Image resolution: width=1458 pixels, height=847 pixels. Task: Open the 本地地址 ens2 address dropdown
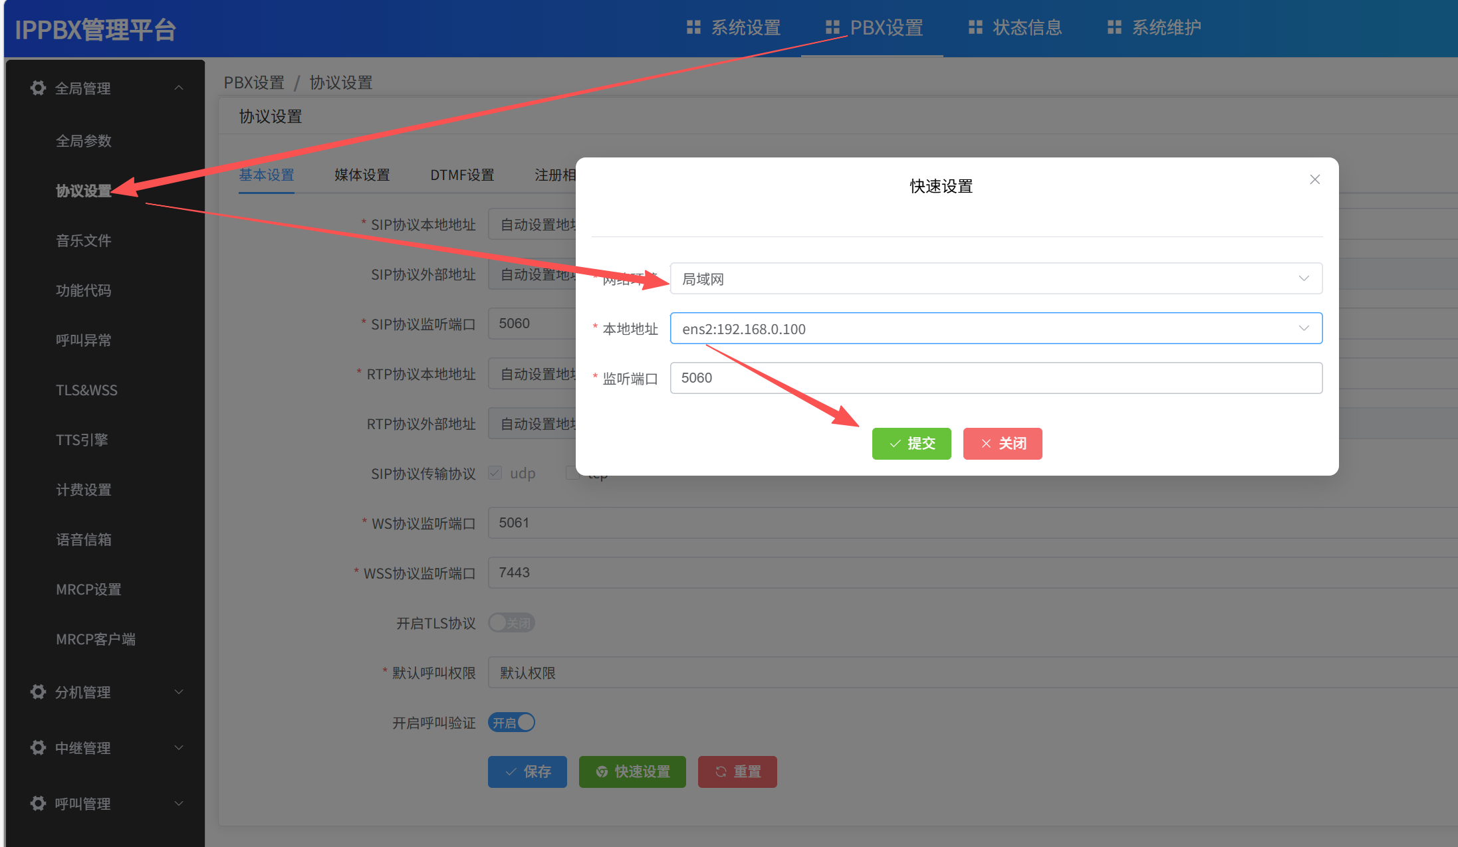click(x=995, y=328)
